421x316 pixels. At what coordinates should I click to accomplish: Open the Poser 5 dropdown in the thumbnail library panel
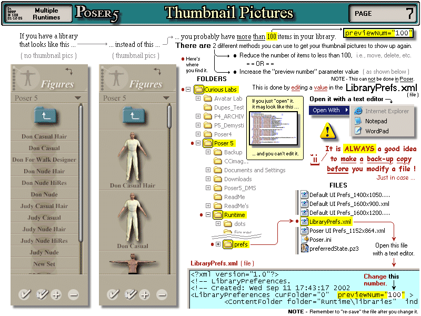click(x=166, y=98)
